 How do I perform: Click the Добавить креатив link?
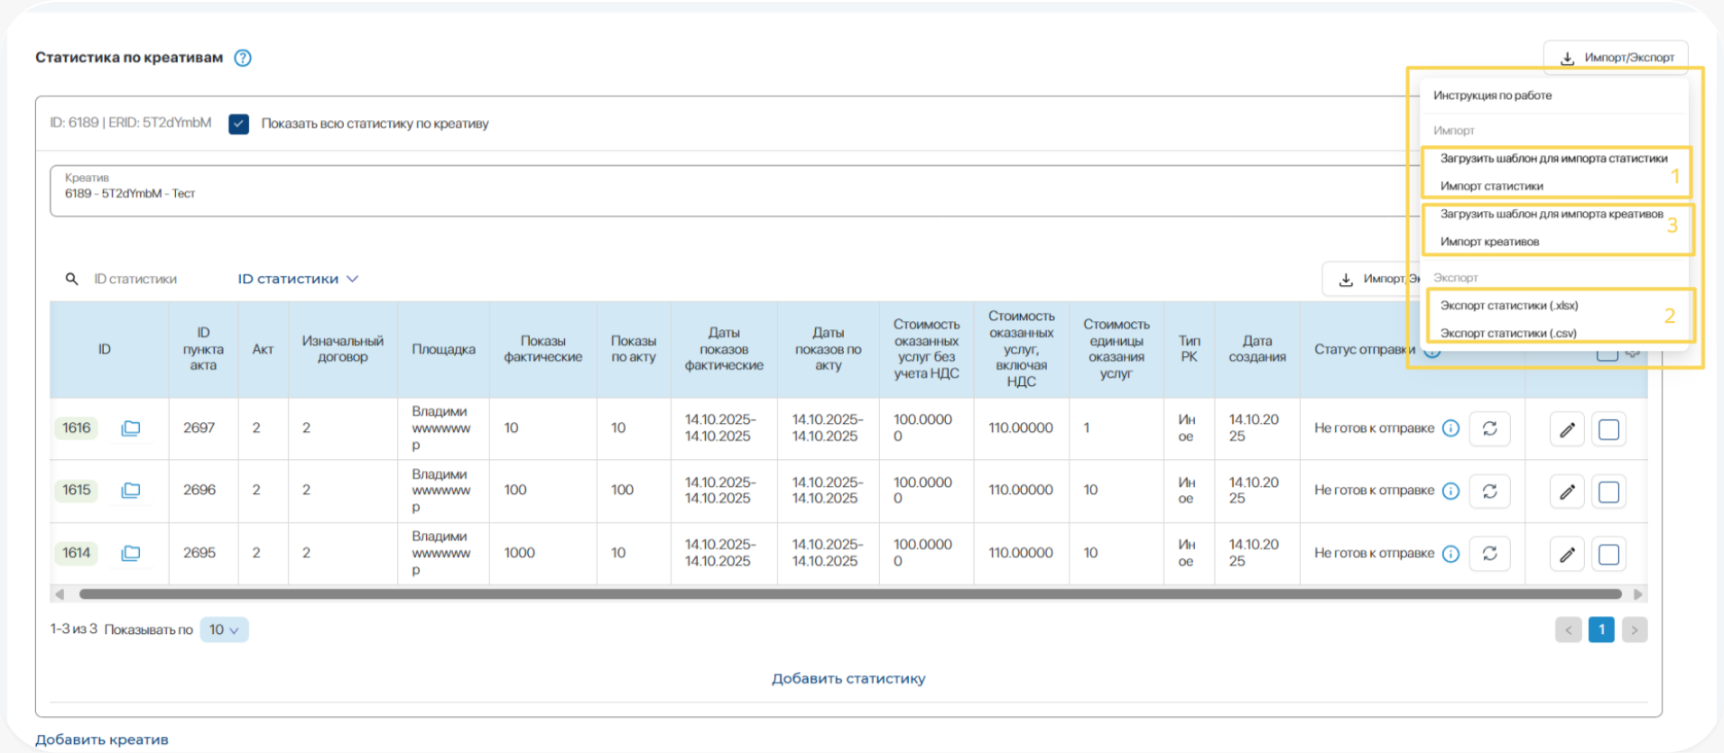(x=102, y=739)
